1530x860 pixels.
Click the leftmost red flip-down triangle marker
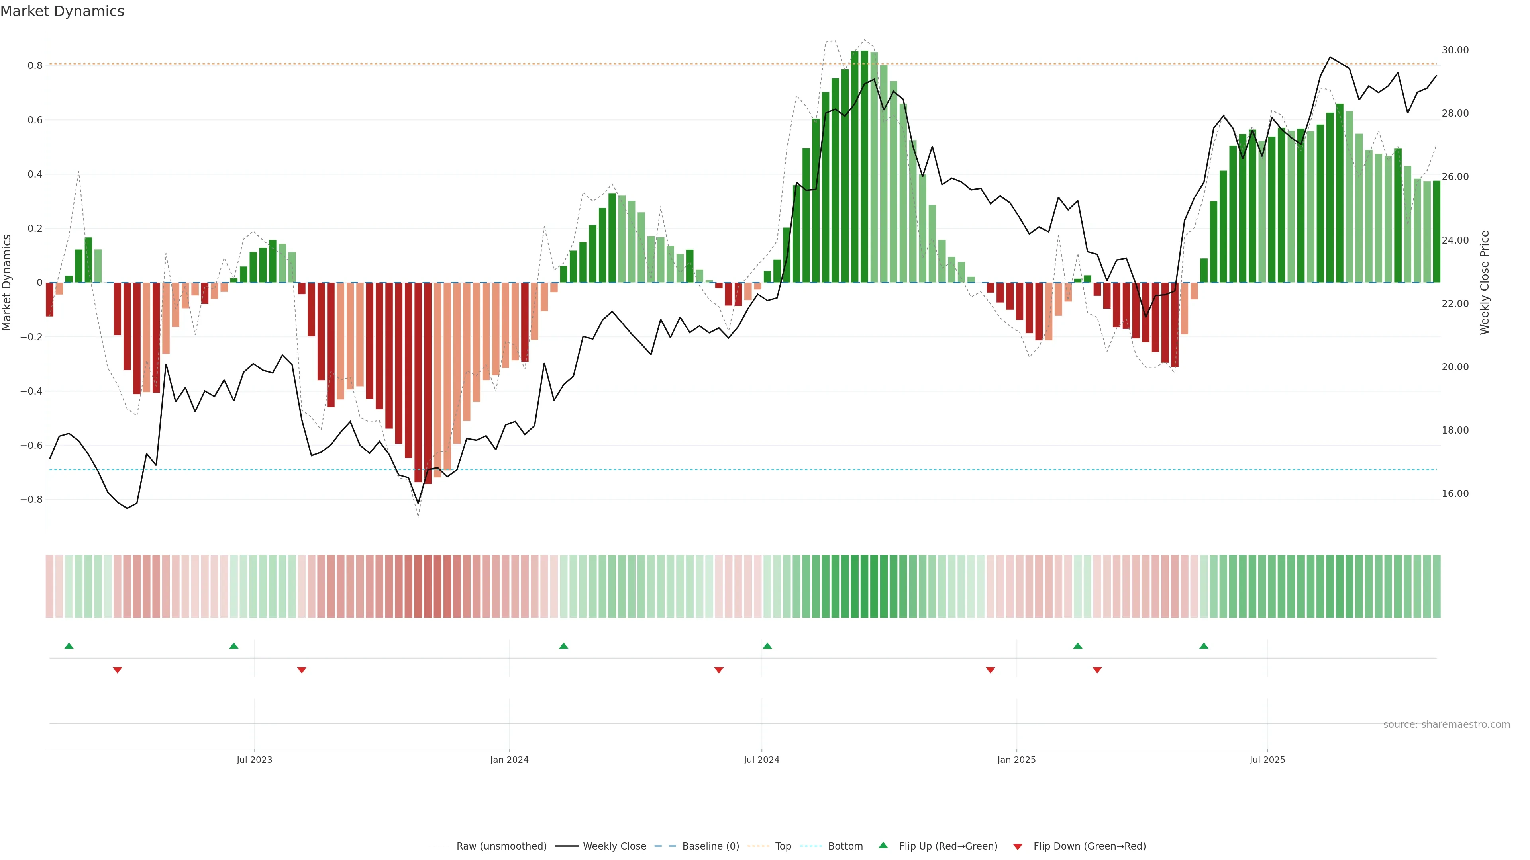[118, 670]
